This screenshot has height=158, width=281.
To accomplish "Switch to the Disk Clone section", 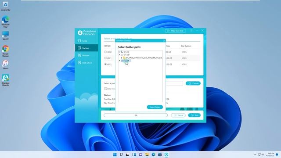I will point(86,63).
